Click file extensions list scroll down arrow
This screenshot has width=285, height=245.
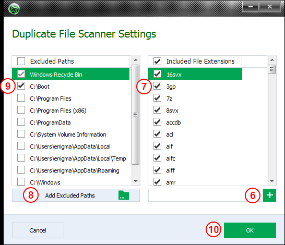272,181
